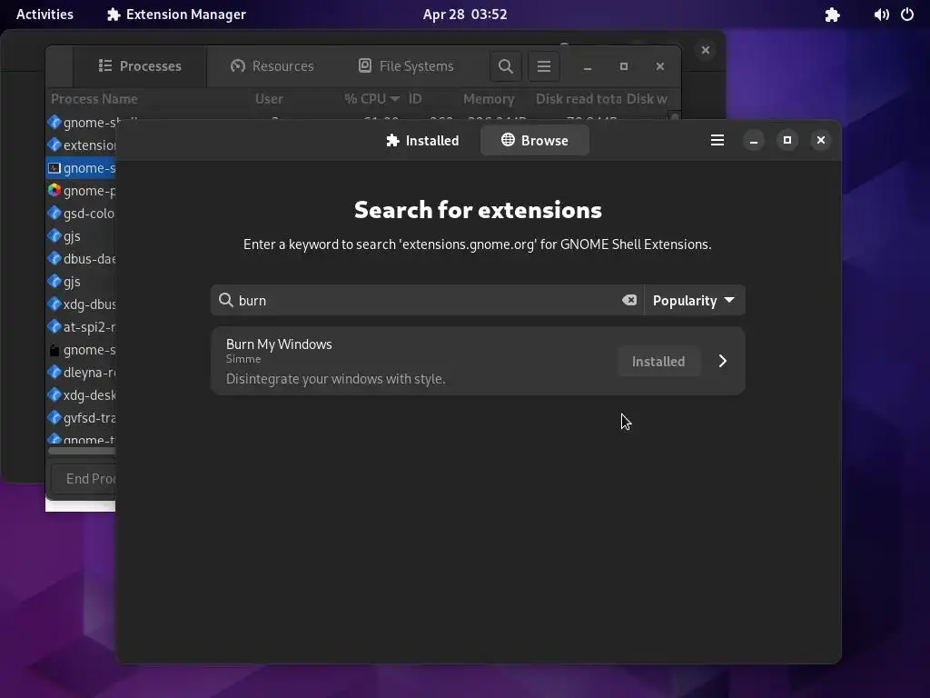Viewport: 930px width, 698px height.
Task: Close the rearmost background window
Action: click(x=705, y=50)
